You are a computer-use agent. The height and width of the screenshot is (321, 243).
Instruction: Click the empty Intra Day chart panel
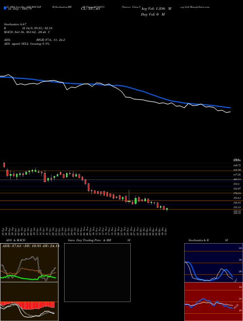97,272
